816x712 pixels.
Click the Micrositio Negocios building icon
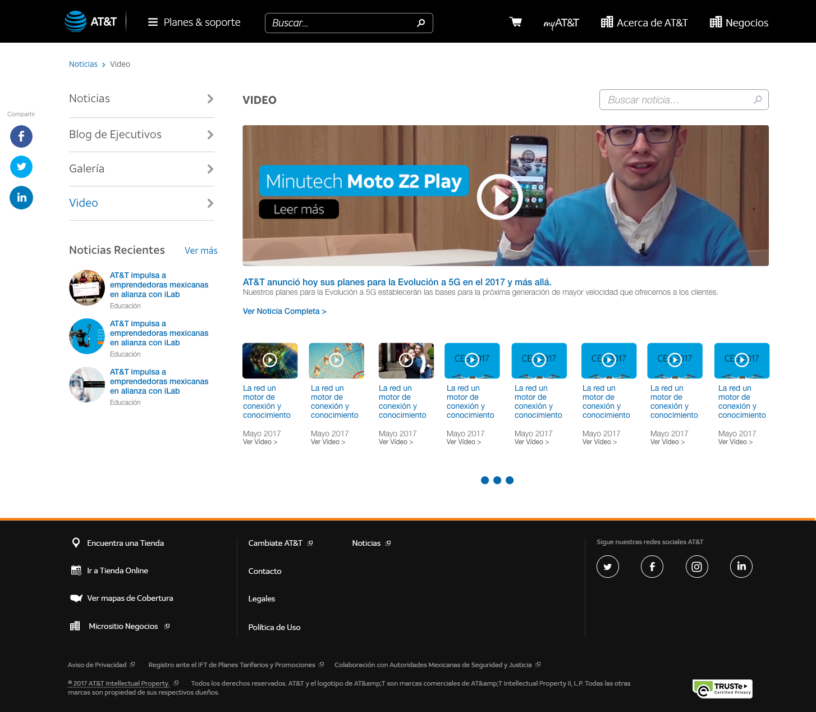tap(75, 626)
